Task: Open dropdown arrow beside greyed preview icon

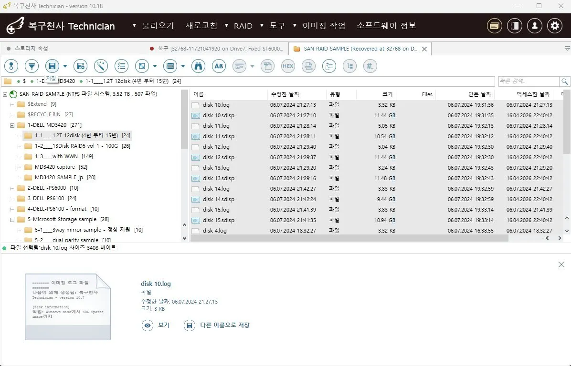Action: click(x=253, y=66)
